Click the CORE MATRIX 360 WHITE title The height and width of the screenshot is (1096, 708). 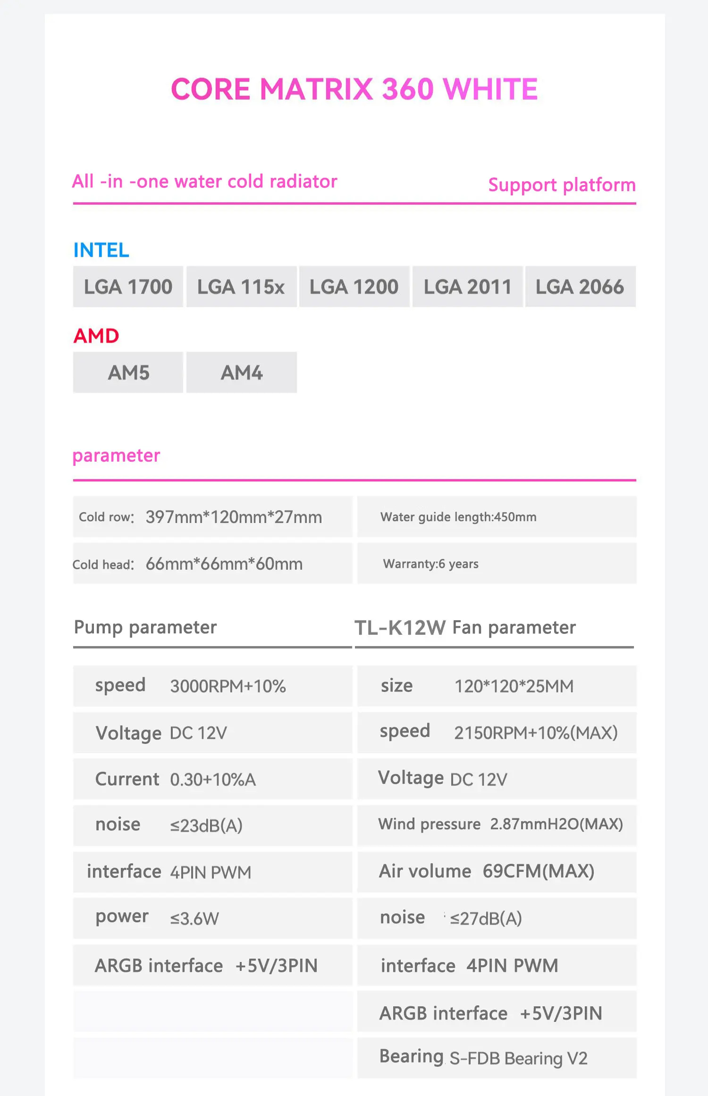(354, 89)
